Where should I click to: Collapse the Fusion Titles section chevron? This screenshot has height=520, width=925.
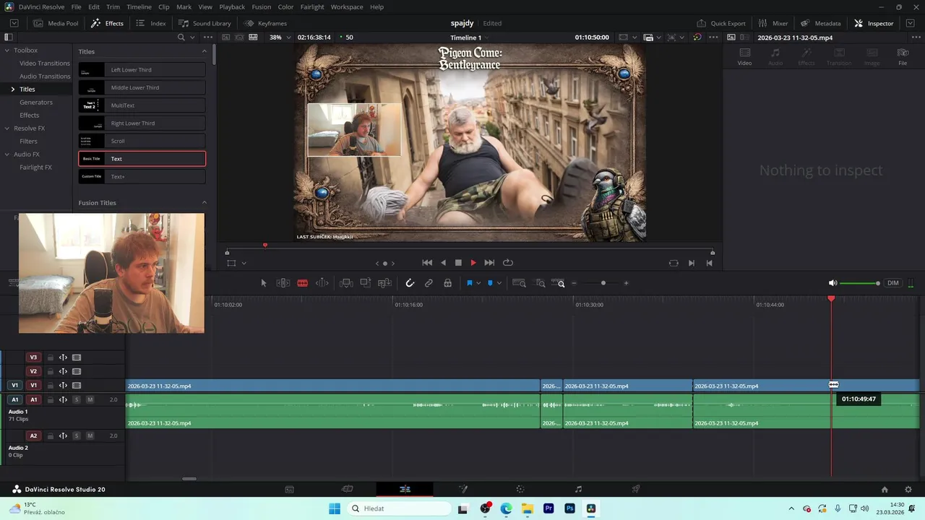coord(204,203)
